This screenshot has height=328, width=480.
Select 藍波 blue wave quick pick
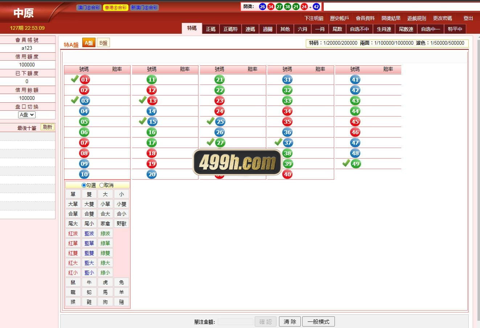89,233
